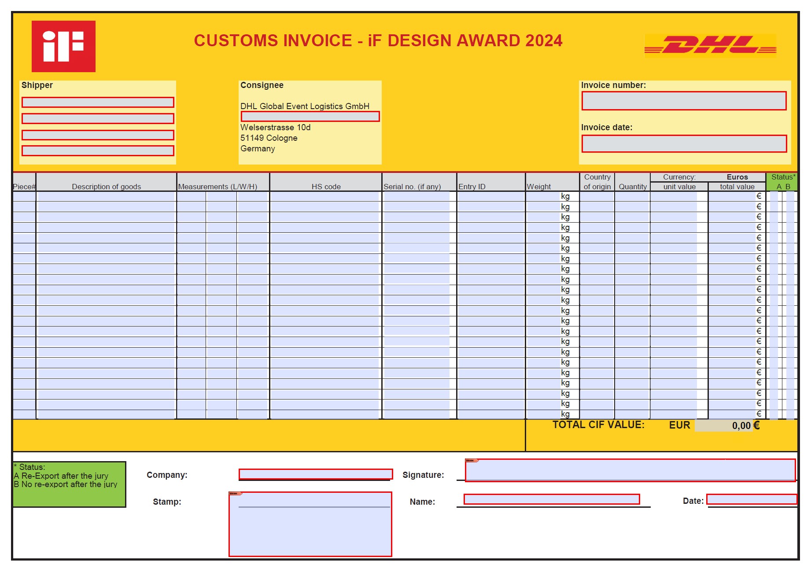Click the total CIF value amount 0,00 €
Screen dimensions: 811x572
(728, 425)
